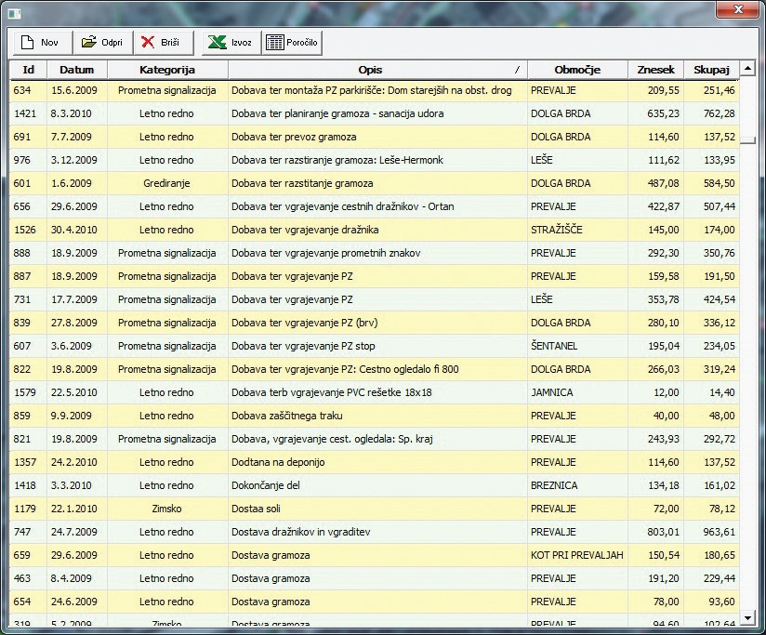This screenshot has width=766, height=635.
Task: Click amount 487,08 in Znesek column
Action: coord(664,183)
